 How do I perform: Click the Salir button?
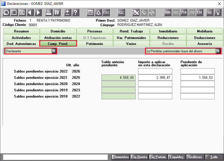pyautogui.click(x=214, y=157)
